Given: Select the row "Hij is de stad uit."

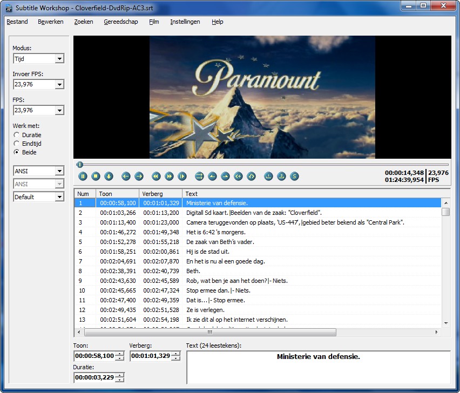Looking at the screenshot, I should (x=258, y=252).
